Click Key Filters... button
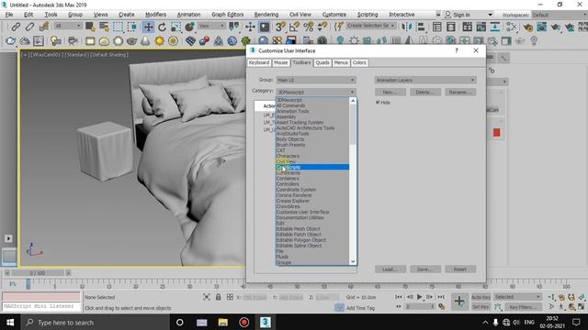Viewport: 588px width, 330px height. point(523,307)
